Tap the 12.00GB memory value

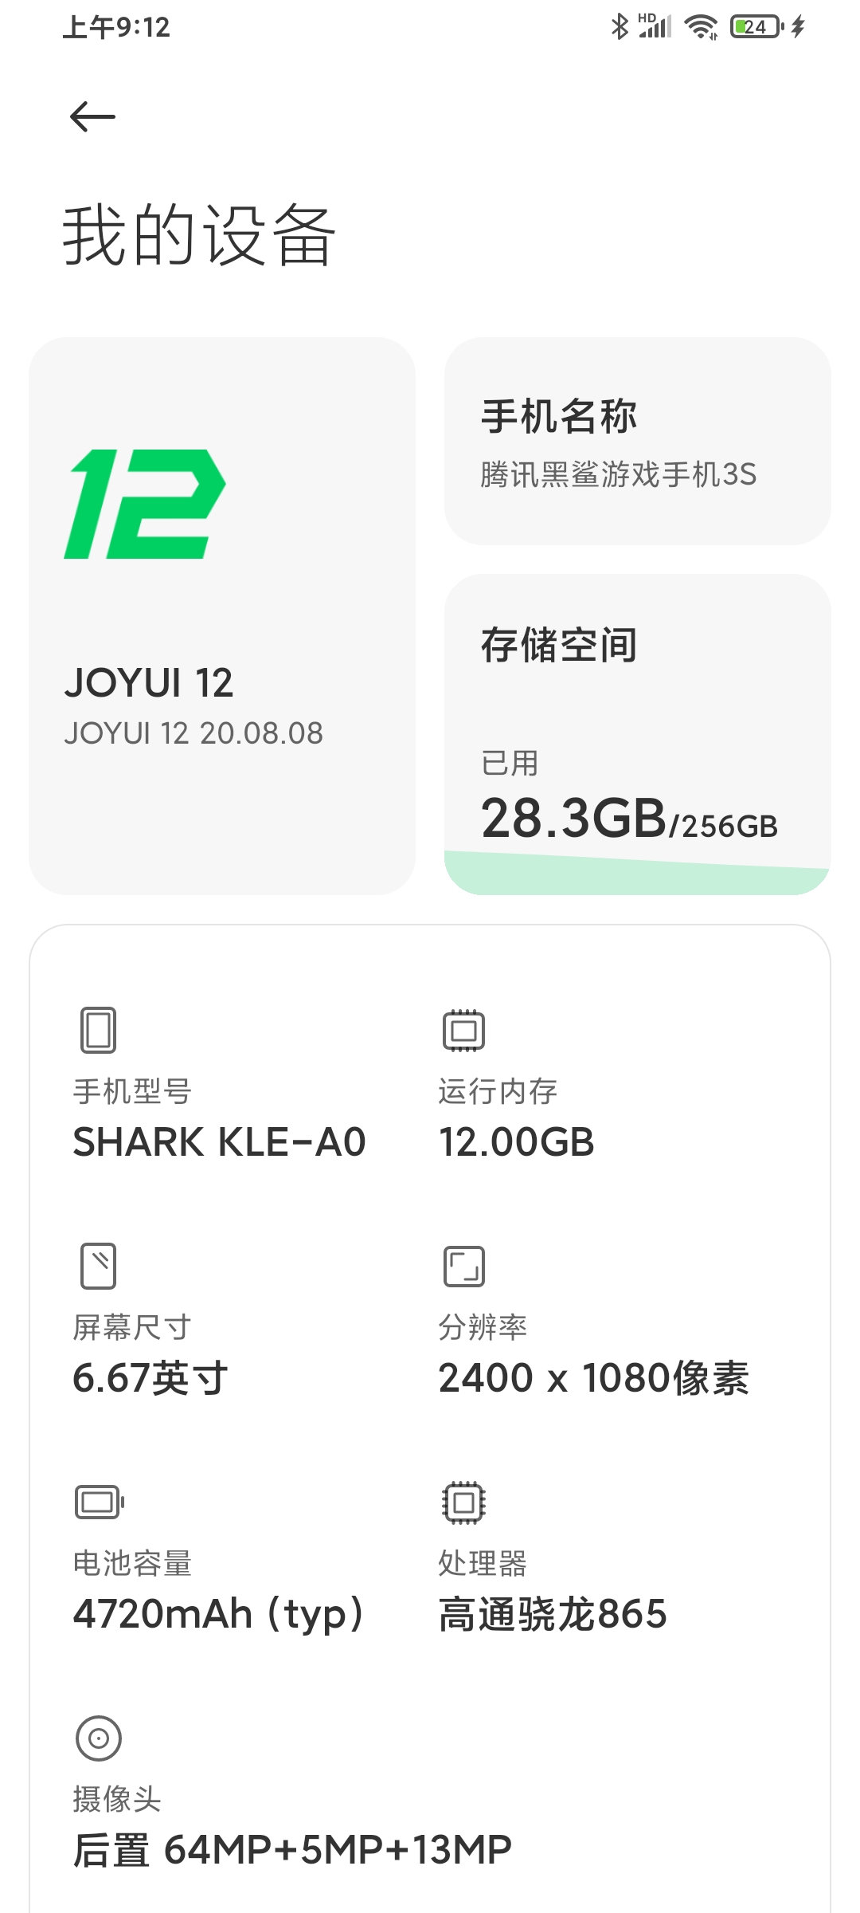[x=517, y=1141]
